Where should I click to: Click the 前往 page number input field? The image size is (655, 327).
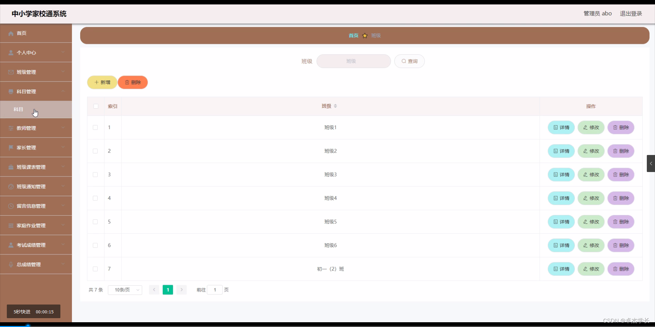pyautogui.click(x=215, y=290)
